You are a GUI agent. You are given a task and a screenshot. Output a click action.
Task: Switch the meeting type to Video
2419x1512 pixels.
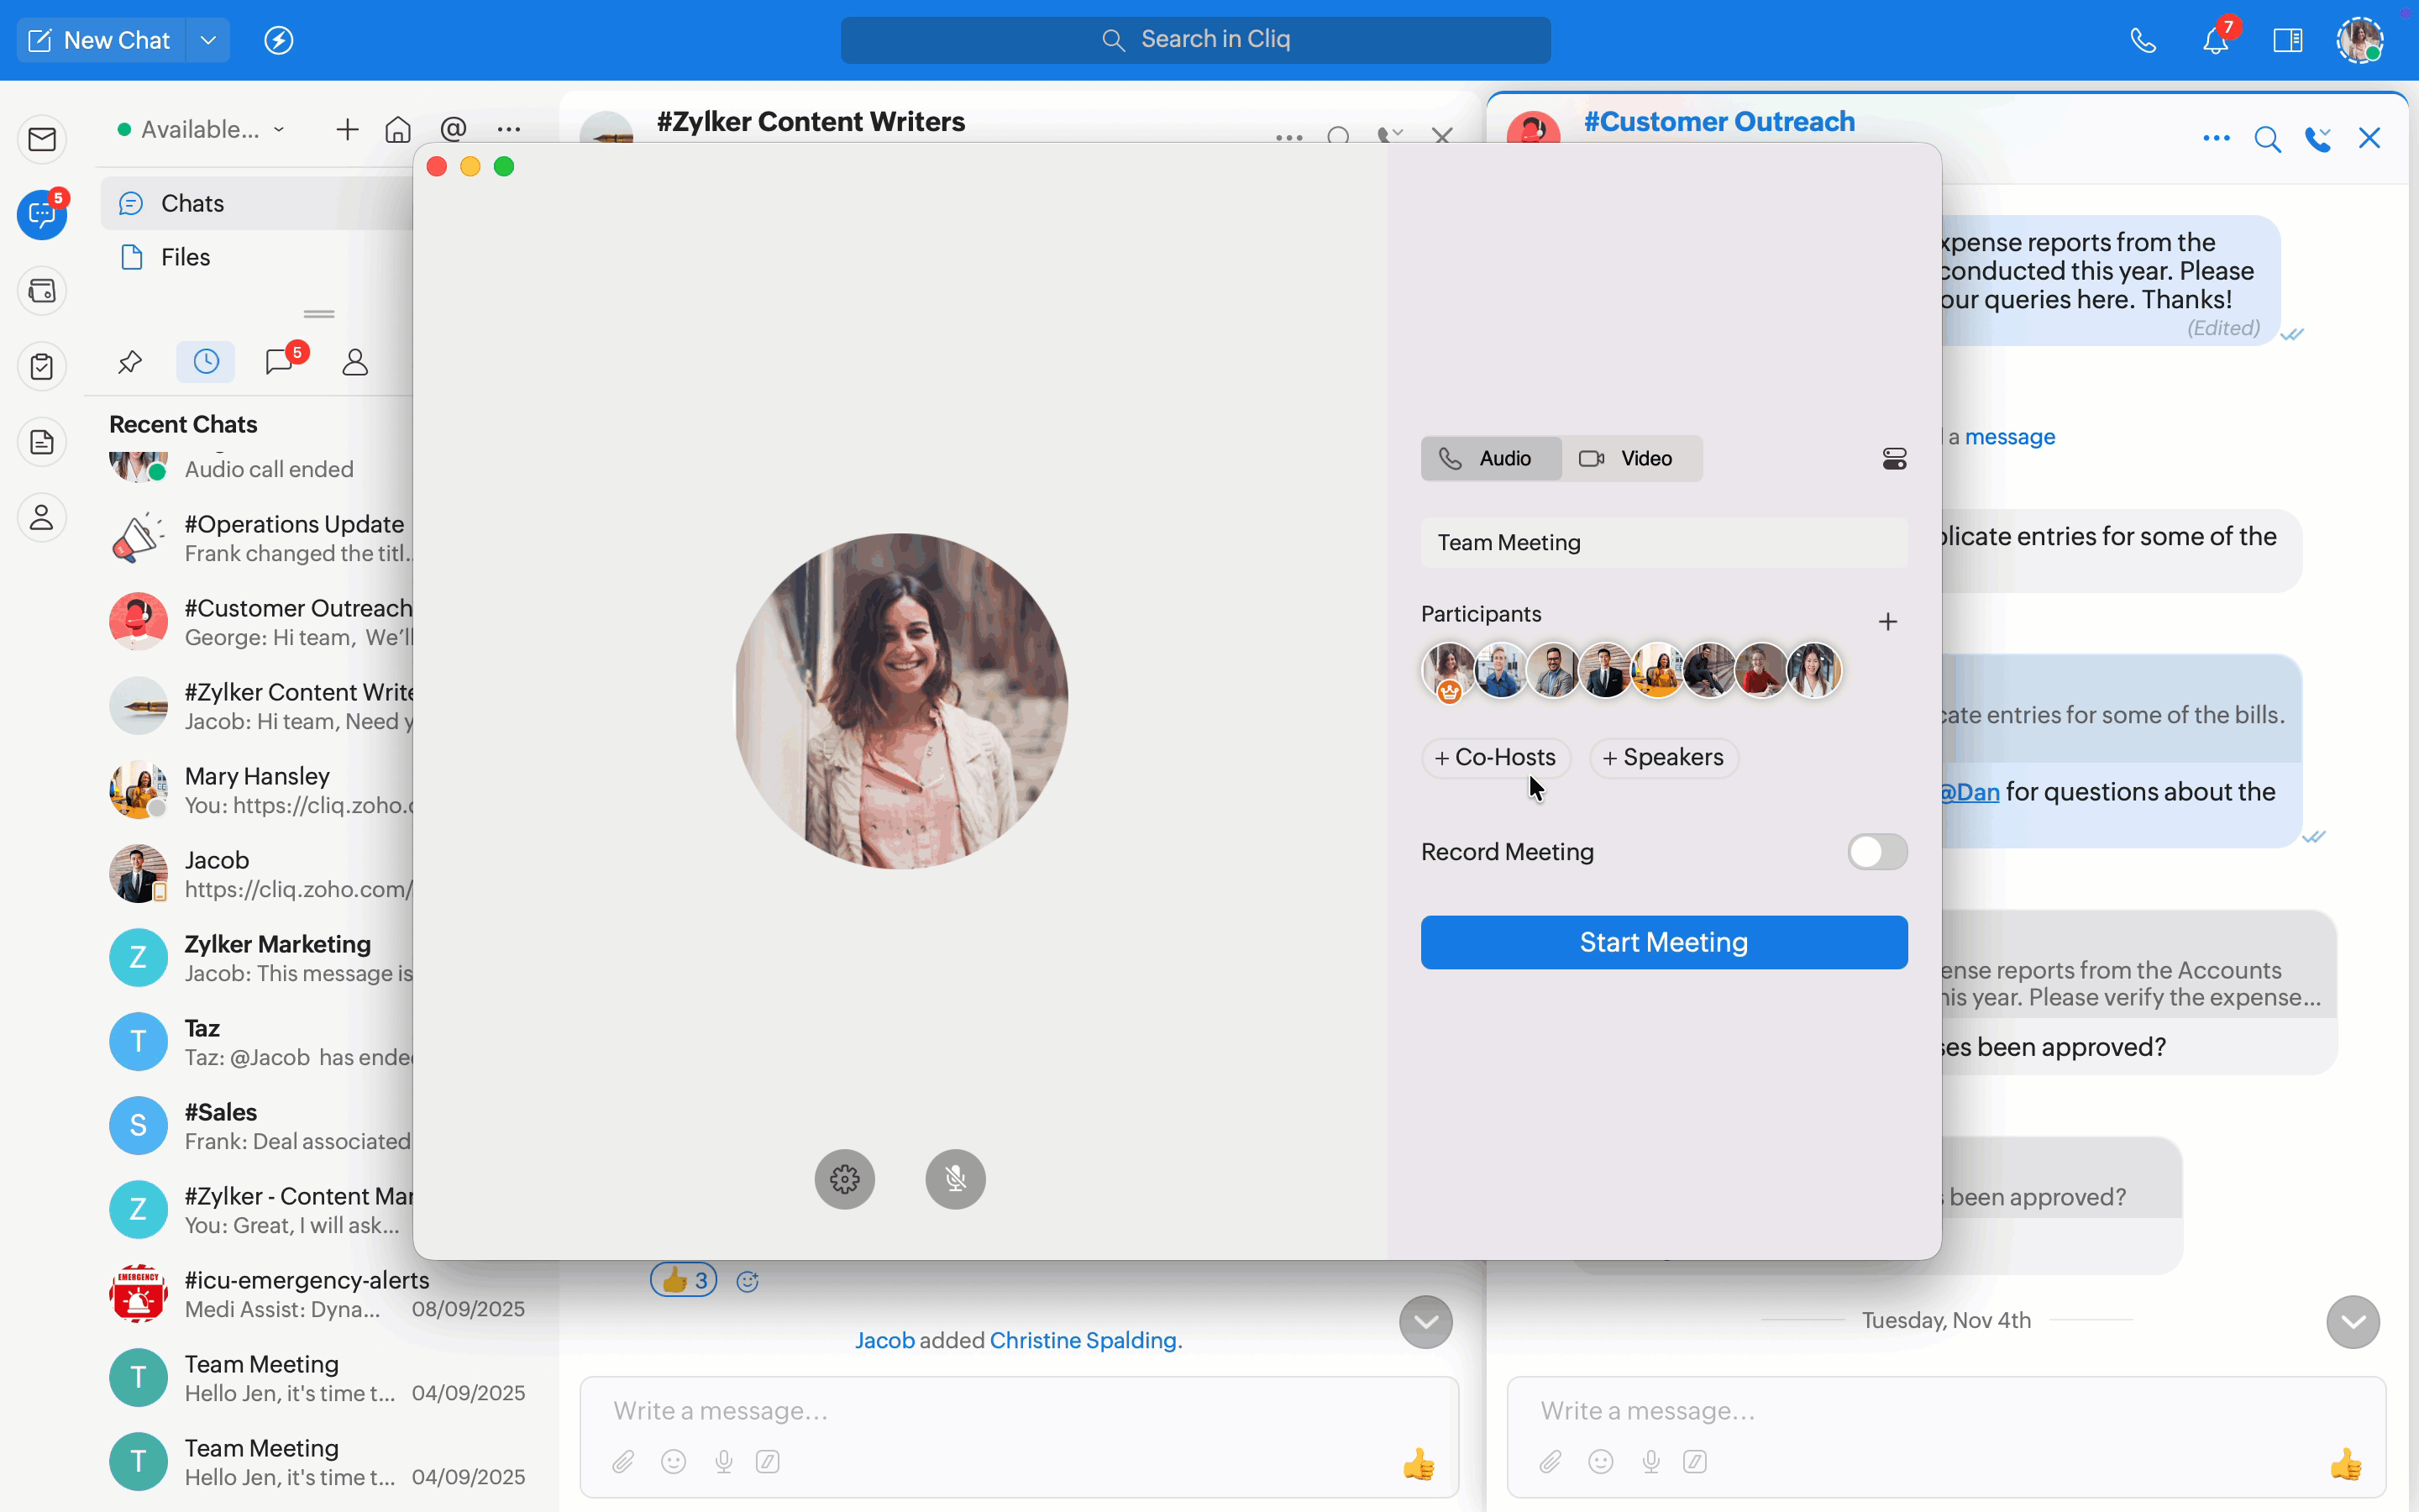(x=1631, y=458)
